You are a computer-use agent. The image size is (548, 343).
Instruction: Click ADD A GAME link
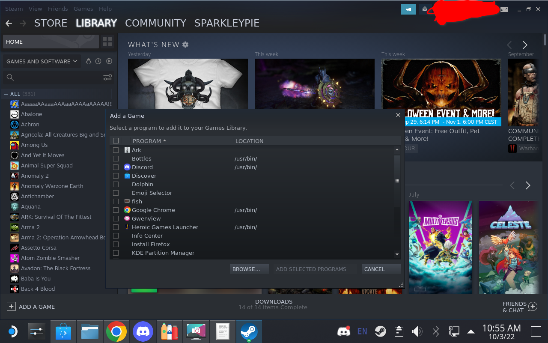pos(31,307)
